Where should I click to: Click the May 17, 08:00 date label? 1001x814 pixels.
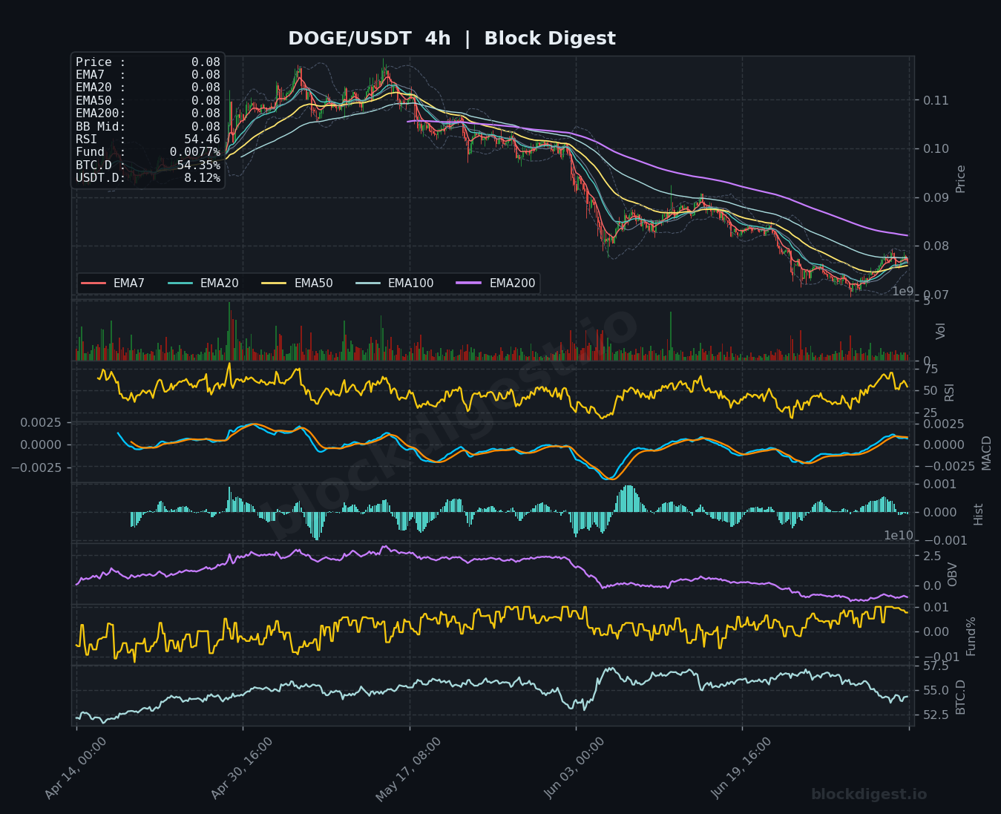point(408,769)
